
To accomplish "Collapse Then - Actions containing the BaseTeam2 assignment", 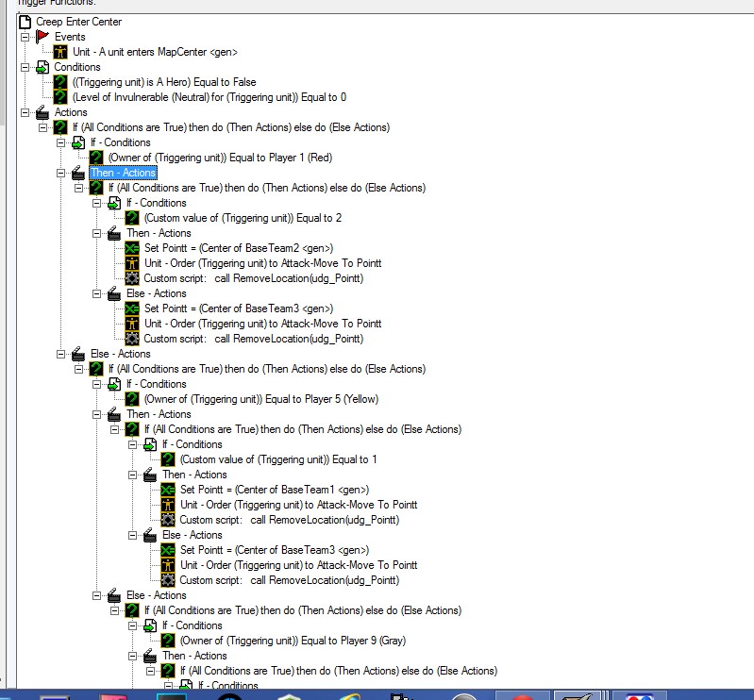I will [96, 234].
